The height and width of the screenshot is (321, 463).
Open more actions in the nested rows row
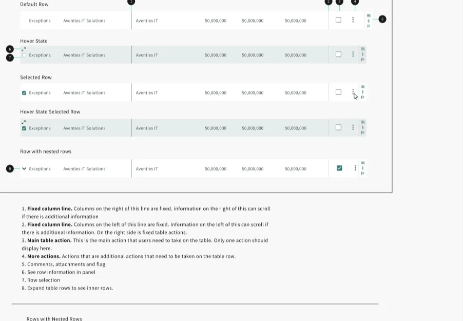tap(355, 168)
